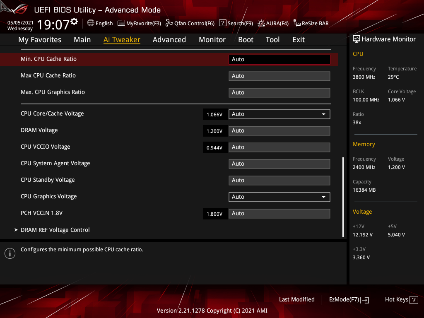Click the CPU Standby Voltage field
The image size is (424, 318).
(x=279, y=181)
